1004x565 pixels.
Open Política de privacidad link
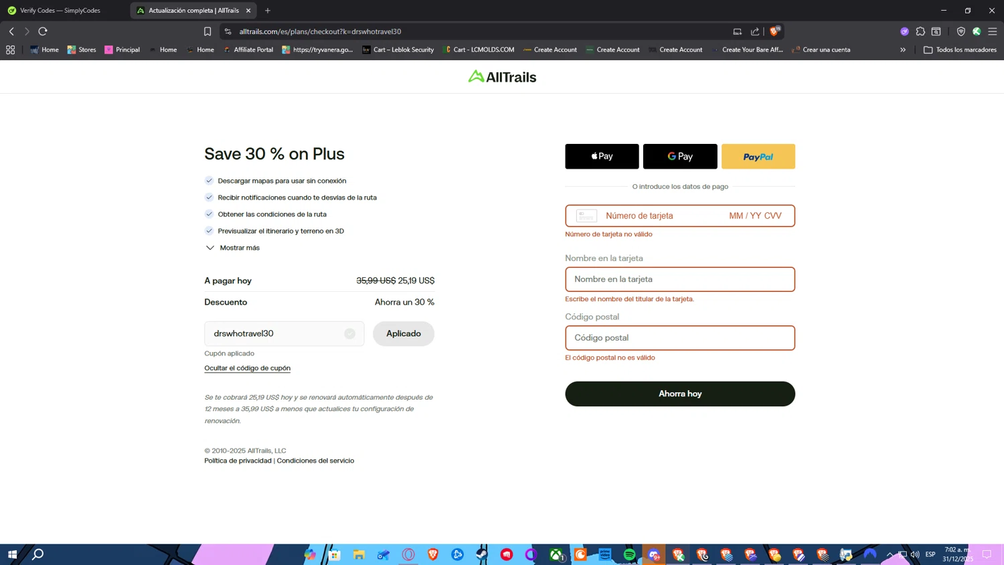(x=238, y=461)
